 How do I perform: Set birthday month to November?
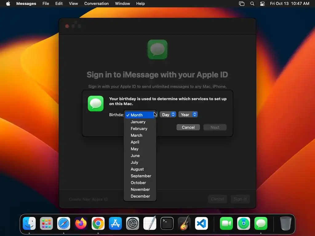[x=140, y=189]
